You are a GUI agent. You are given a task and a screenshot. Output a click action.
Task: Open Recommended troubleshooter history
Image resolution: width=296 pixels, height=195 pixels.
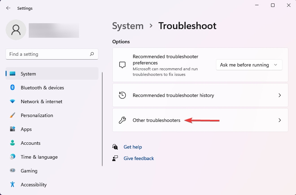point(200,95)
